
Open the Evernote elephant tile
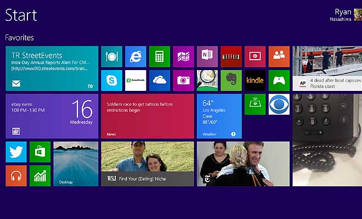coord(231,80)
